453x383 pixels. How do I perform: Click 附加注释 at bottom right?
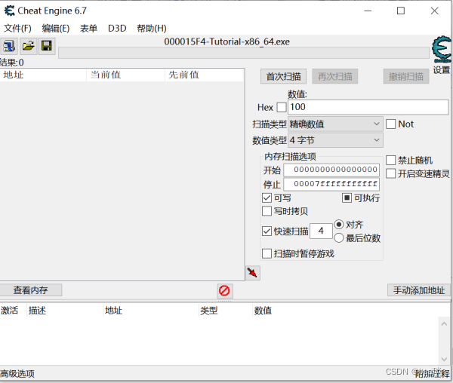[432, 374]
